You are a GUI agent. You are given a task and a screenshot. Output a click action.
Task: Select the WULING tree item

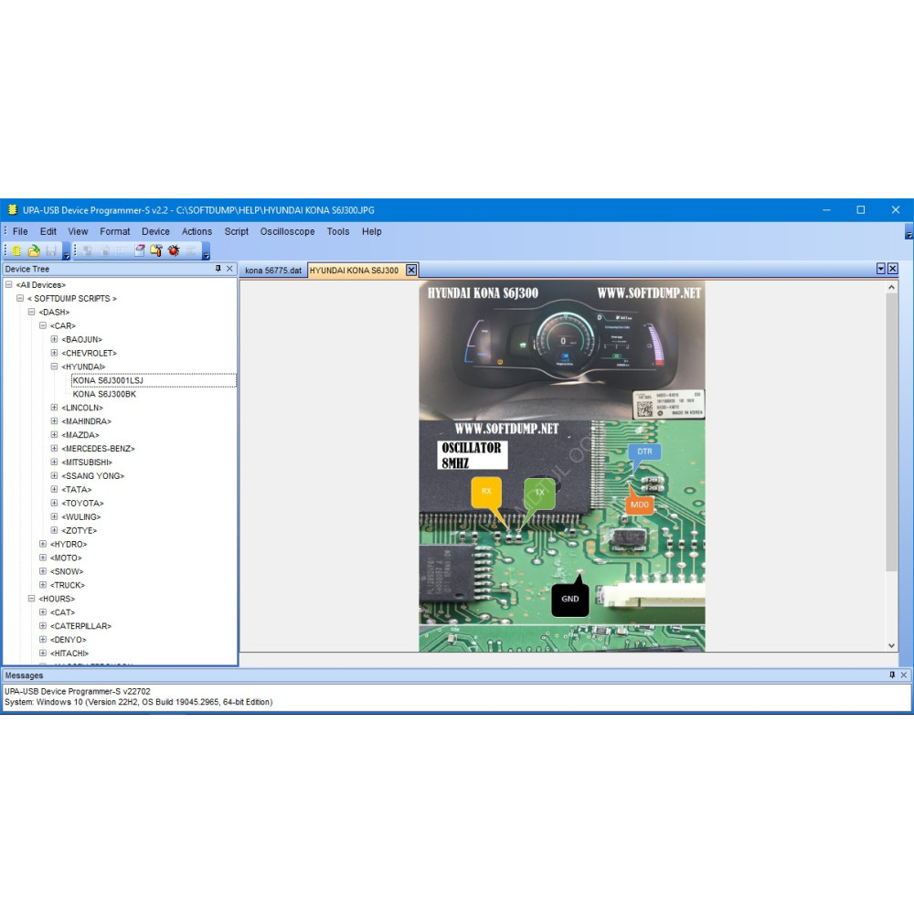[x=81, y=516]
